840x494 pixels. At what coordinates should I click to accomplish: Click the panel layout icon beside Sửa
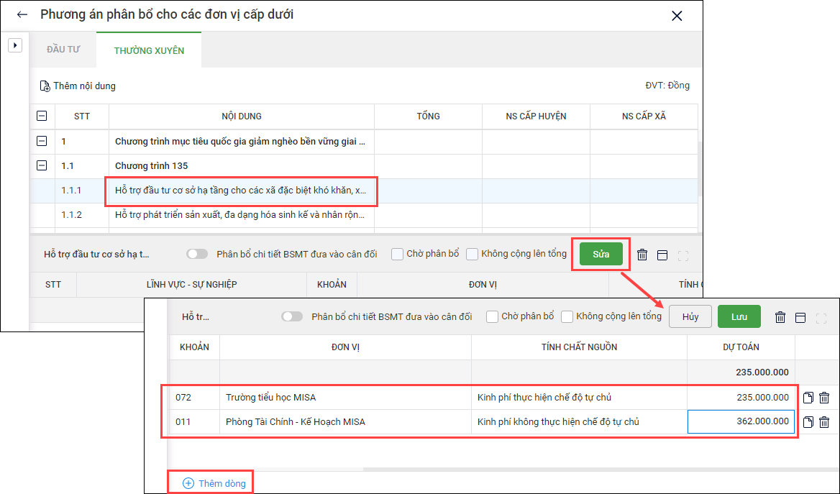662,255
